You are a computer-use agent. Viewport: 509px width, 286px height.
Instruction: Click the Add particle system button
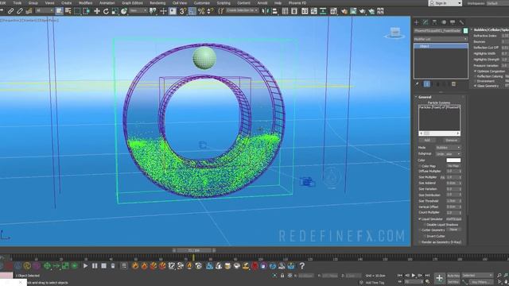427,141
